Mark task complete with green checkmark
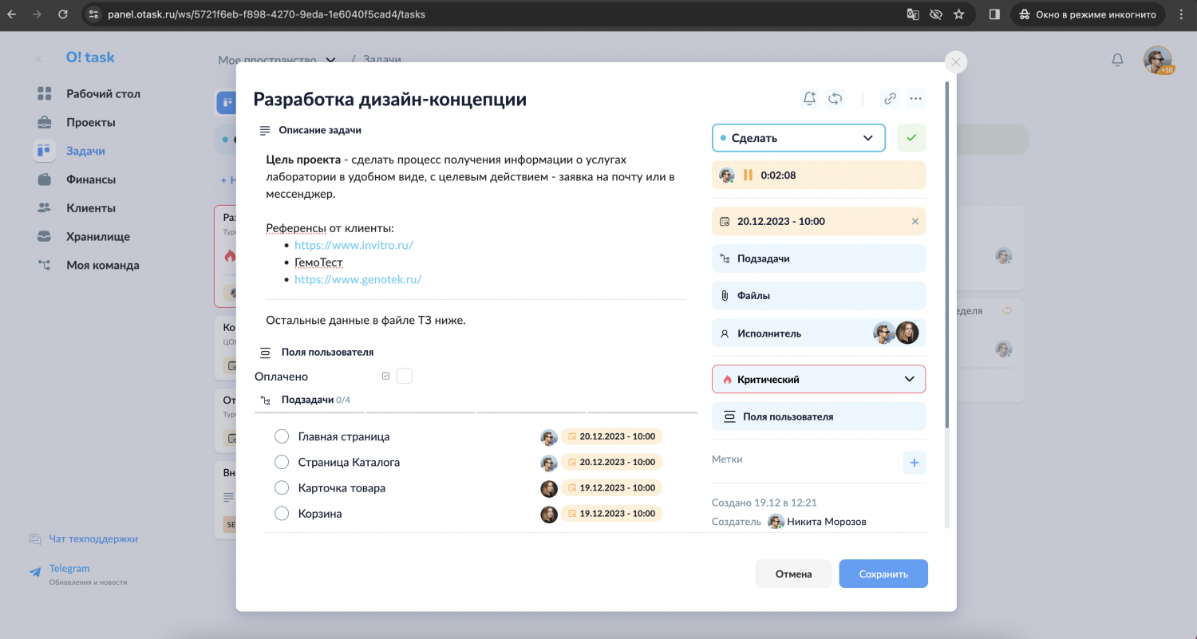 pyautogui.click(x=911, y=138)
